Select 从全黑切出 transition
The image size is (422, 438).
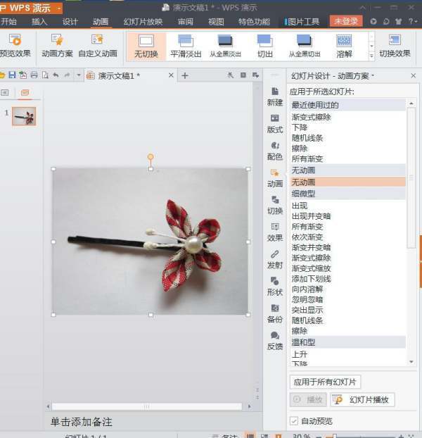305,46
